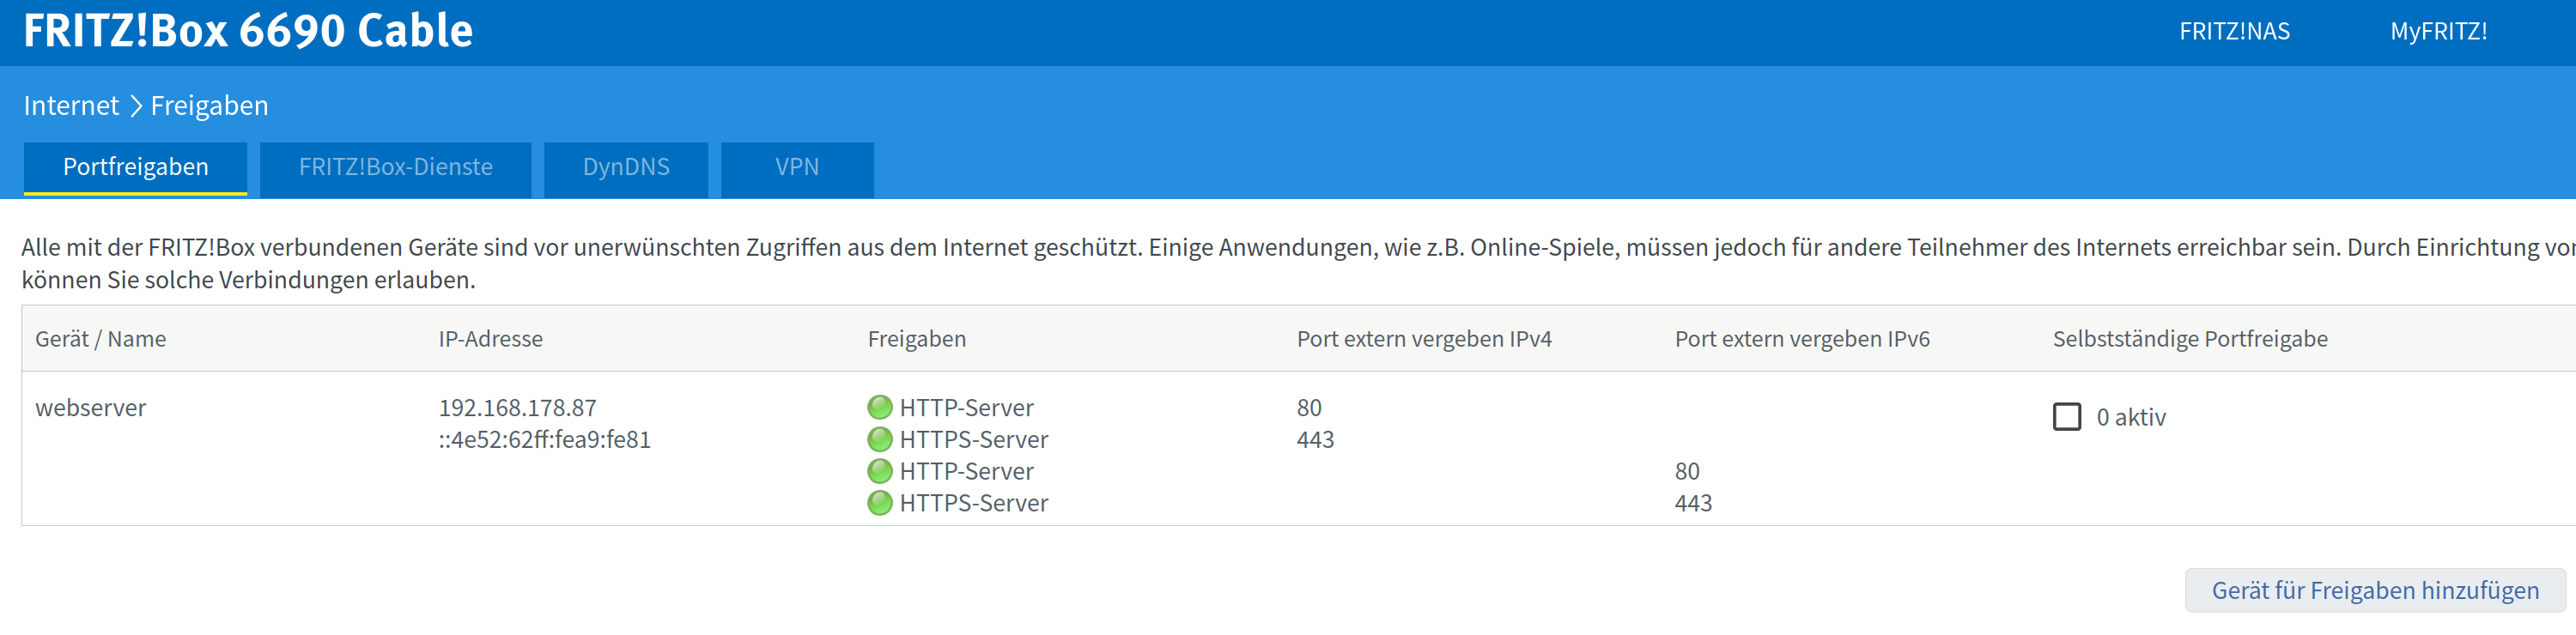Viewport: 2576px width, 635px height.
Task: Go to the VPN tab
Action: (x=796, y=167)
